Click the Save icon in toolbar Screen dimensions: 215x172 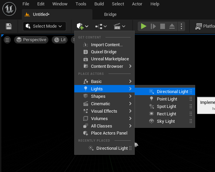click(9, 26)
